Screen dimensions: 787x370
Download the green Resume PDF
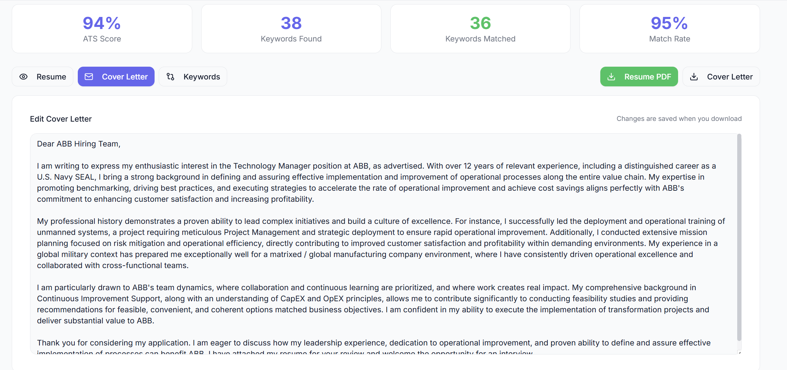point(639,77)
